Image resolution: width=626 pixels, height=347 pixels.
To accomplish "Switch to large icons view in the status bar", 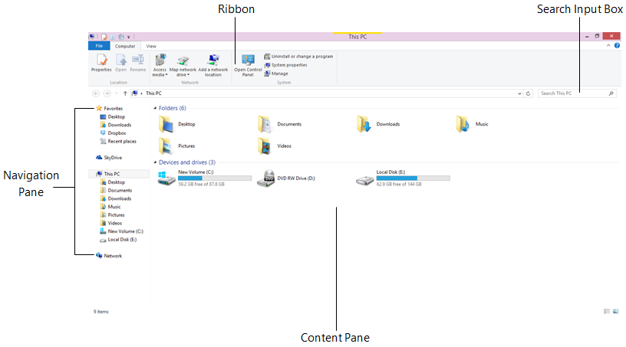I will point(615,312).
